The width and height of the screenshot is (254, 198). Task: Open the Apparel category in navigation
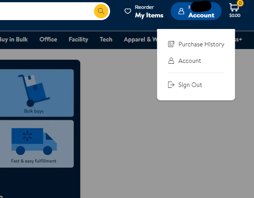coord(140,39)
